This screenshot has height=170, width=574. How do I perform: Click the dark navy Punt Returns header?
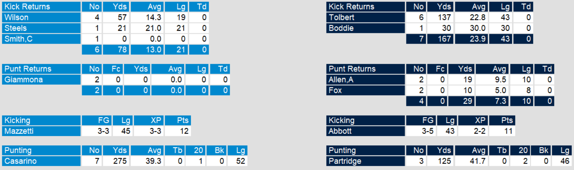coord(352,69)
